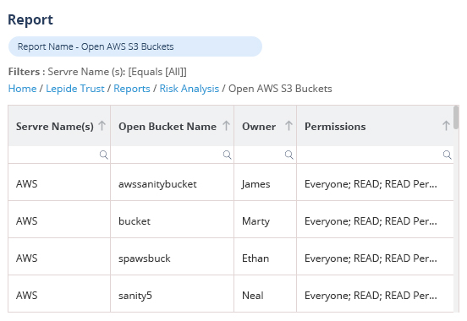Click owner Neal cell
467x321 pixels.
pyautogui.click(x=265, y=294)
